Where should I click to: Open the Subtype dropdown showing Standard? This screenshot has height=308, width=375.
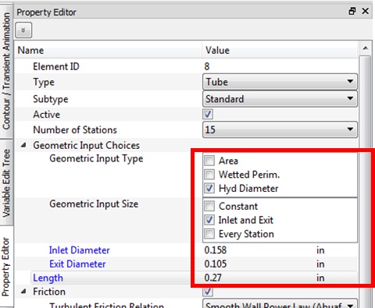pyautogui.click(x=280, y=99)
